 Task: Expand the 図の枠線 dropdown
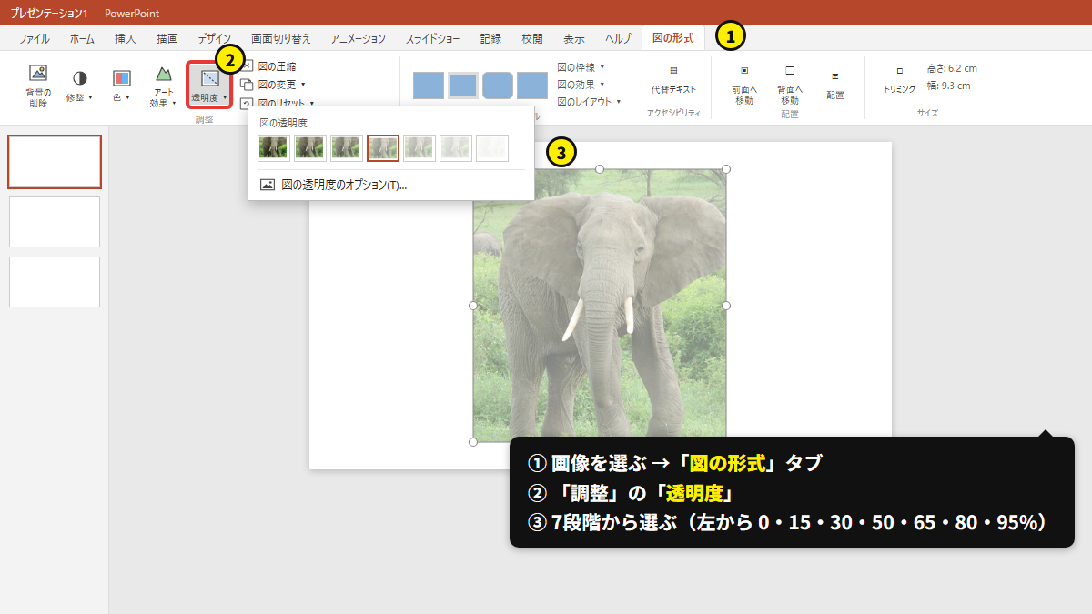(581, 67)
